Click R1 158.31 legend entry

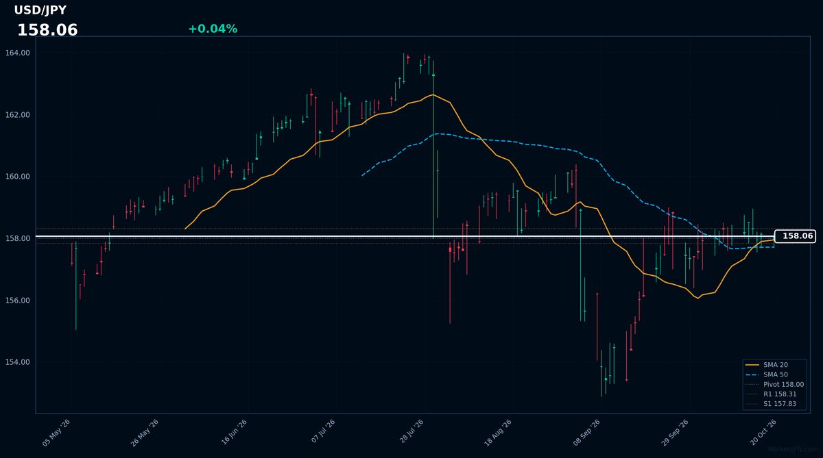(772, 394)
